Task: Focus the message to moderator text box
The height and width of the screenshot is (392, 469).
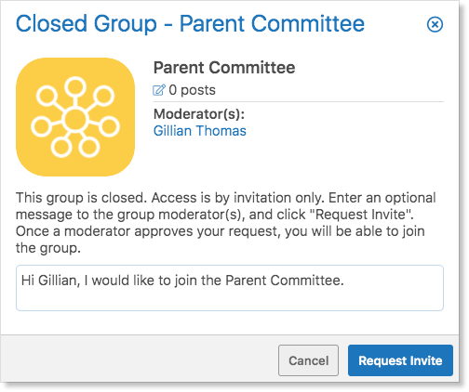Action: click(230, 288)
